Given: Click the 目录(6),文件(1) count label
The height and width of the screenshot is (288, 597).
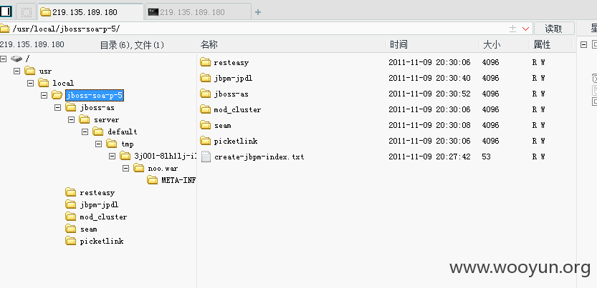Looking at the screenshot, I should [x=132, y=45].
